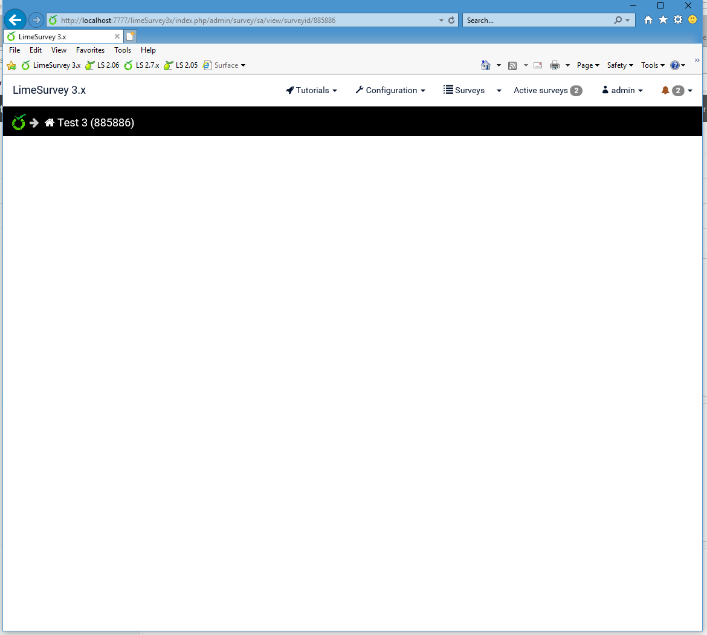Open the browser settings gear icon
This screenshot has width=707, height=635.
[678, 20]
